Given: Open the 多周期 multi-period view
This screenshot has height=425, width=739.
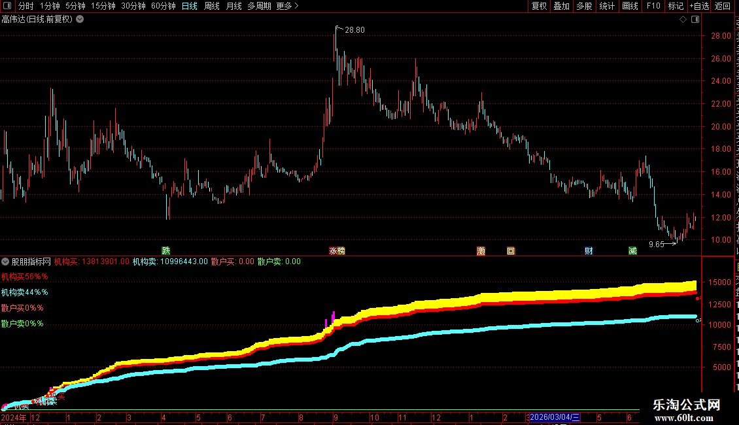Looking at the screenshot, I should coord(259,6).
